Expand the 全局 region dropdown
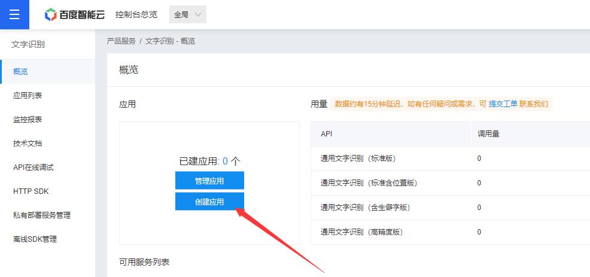The height and width of the screenshot is (277, 590). [x=188, y=15]
